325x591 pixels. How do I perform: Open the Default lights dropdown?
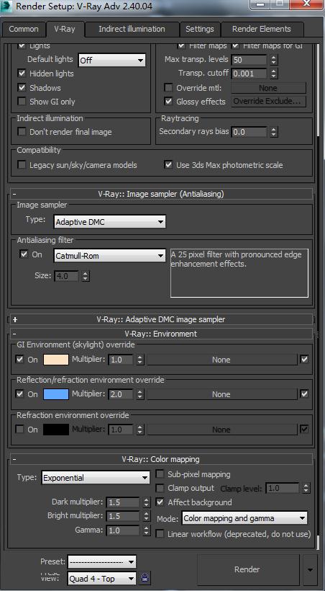pos(111,60)
